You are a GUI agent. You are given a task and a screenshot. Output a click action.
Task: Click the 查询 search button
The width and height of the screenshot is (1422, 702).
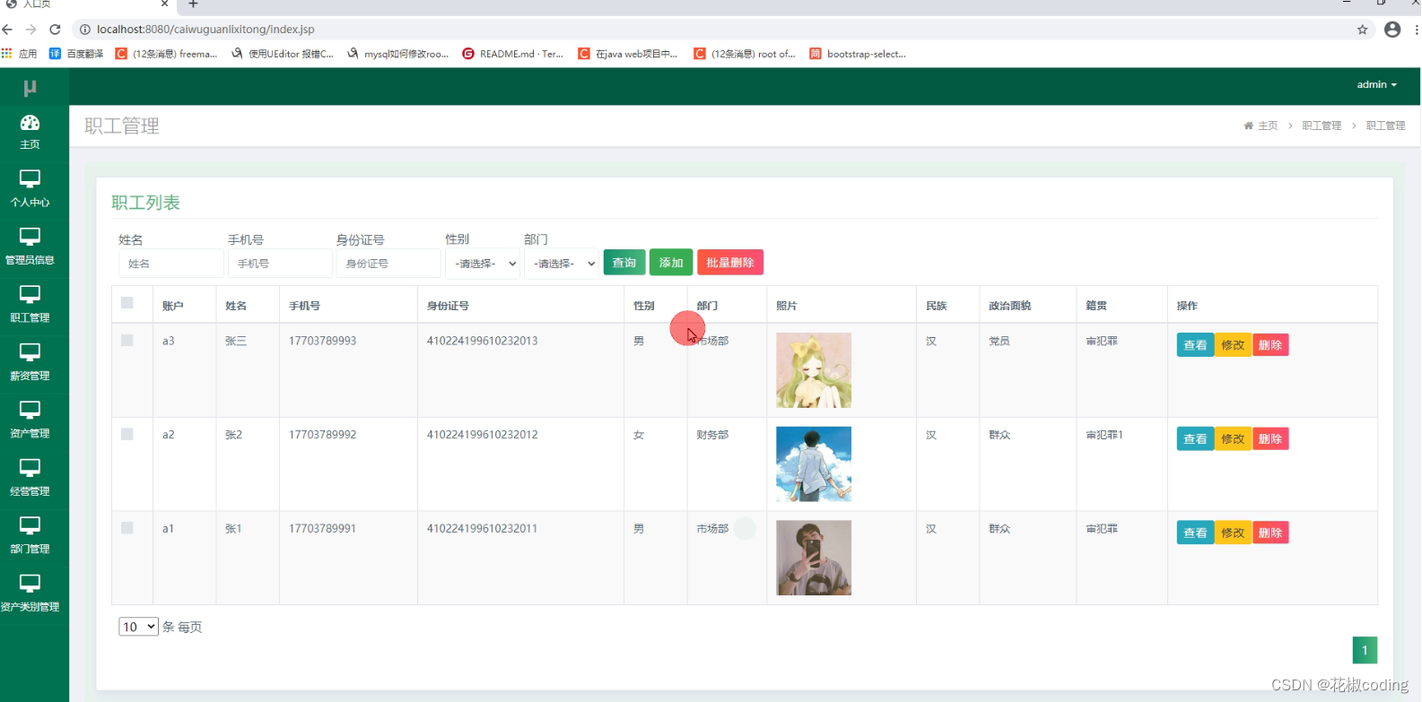[x=624, y=263]
